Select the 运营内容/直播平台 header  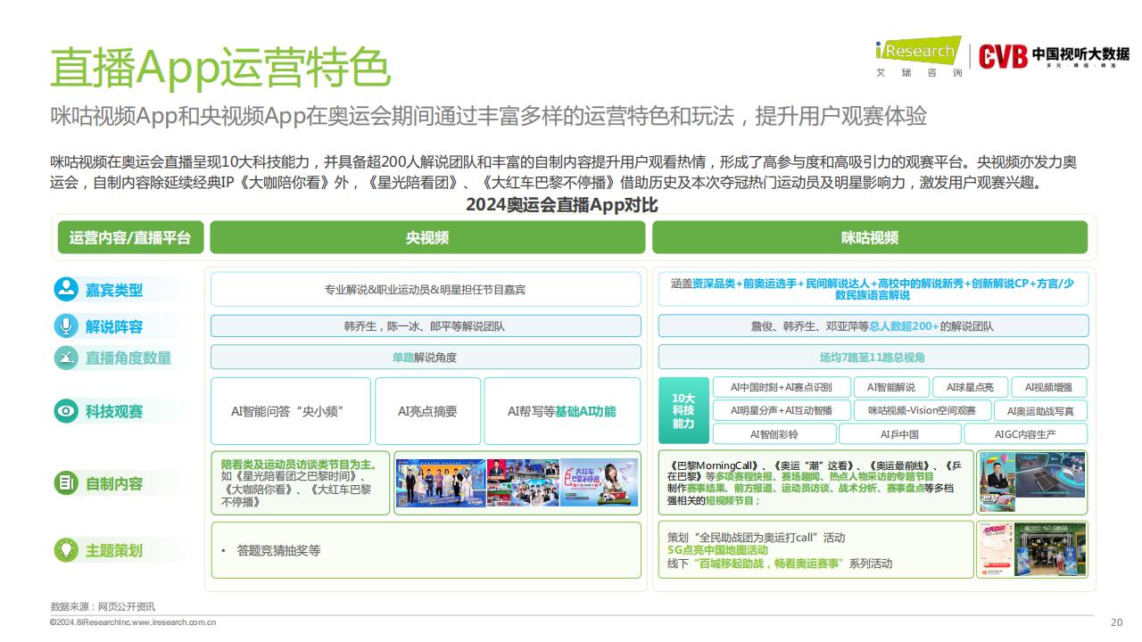coord(130,237)
